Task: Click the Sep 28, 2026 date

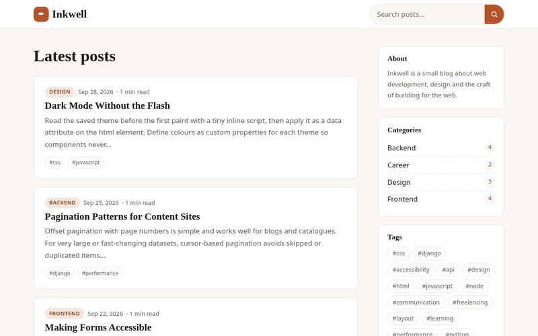Action: click(x=95, y=92)
